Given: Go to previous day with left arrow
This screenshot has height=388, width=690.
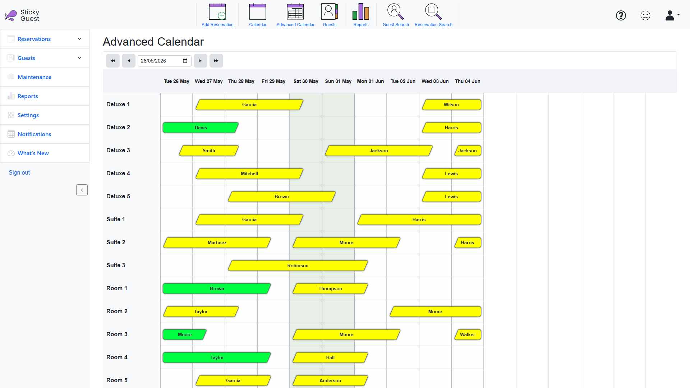Looking at the screenshot, I should pyautogui.click(x=129, y=61).
